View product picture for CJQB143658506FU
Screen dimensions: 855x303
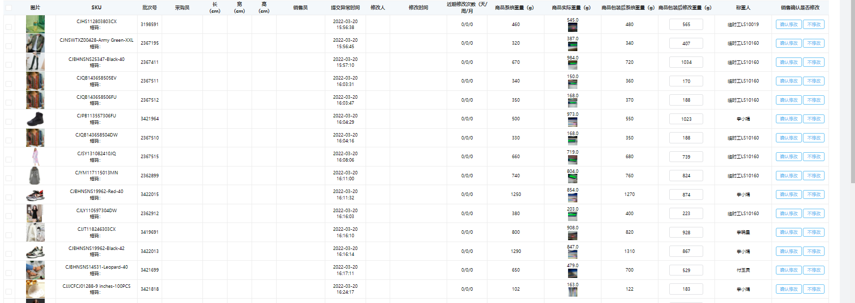click(x=35, y=100)
